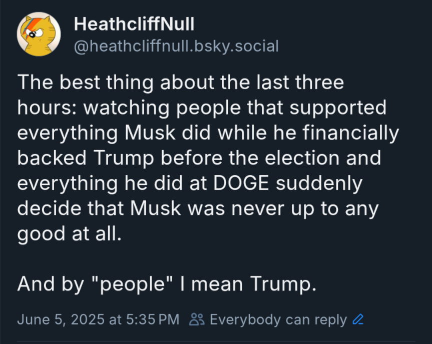The image size is (432, 344).
Task: Open HeathcliffNull's cat avatar profile picture
Action: 39,34
